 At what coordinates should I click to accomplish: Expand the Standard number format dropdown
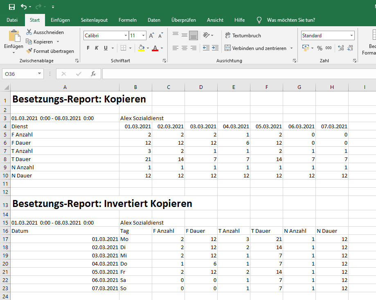click(x=351, y=36)
